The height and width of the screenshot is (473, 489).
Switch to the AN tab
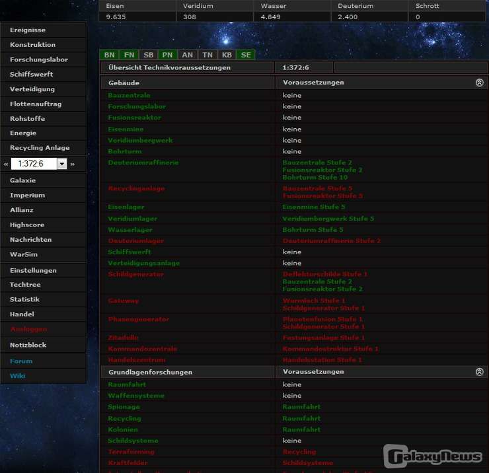[188, 55]
